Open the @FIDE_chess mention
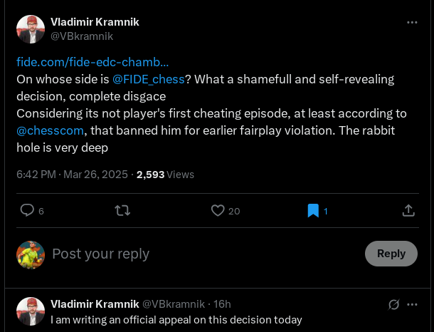434x332 pixels. coord(149,79)
